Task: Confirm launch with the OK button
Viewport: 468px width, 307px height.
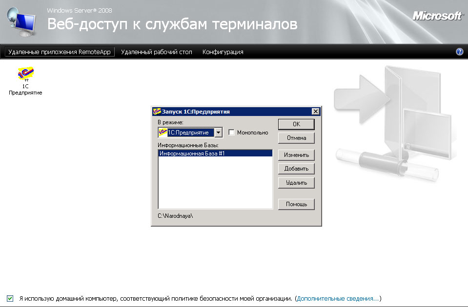Action: point(296,124)
